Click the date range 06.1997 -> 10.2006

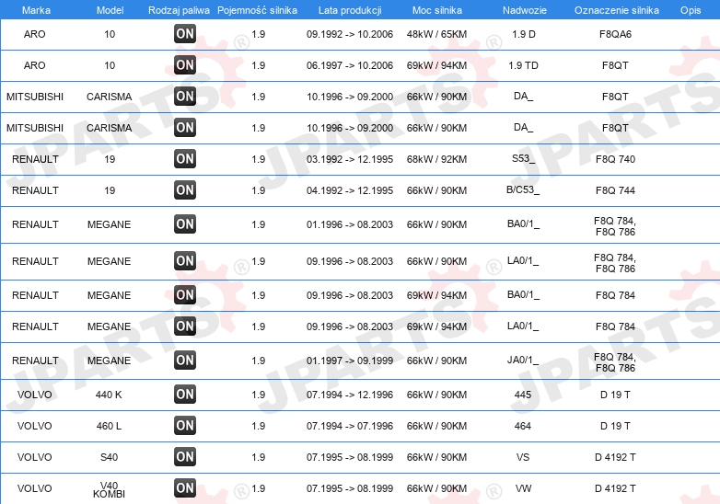[x=350, y=65]
